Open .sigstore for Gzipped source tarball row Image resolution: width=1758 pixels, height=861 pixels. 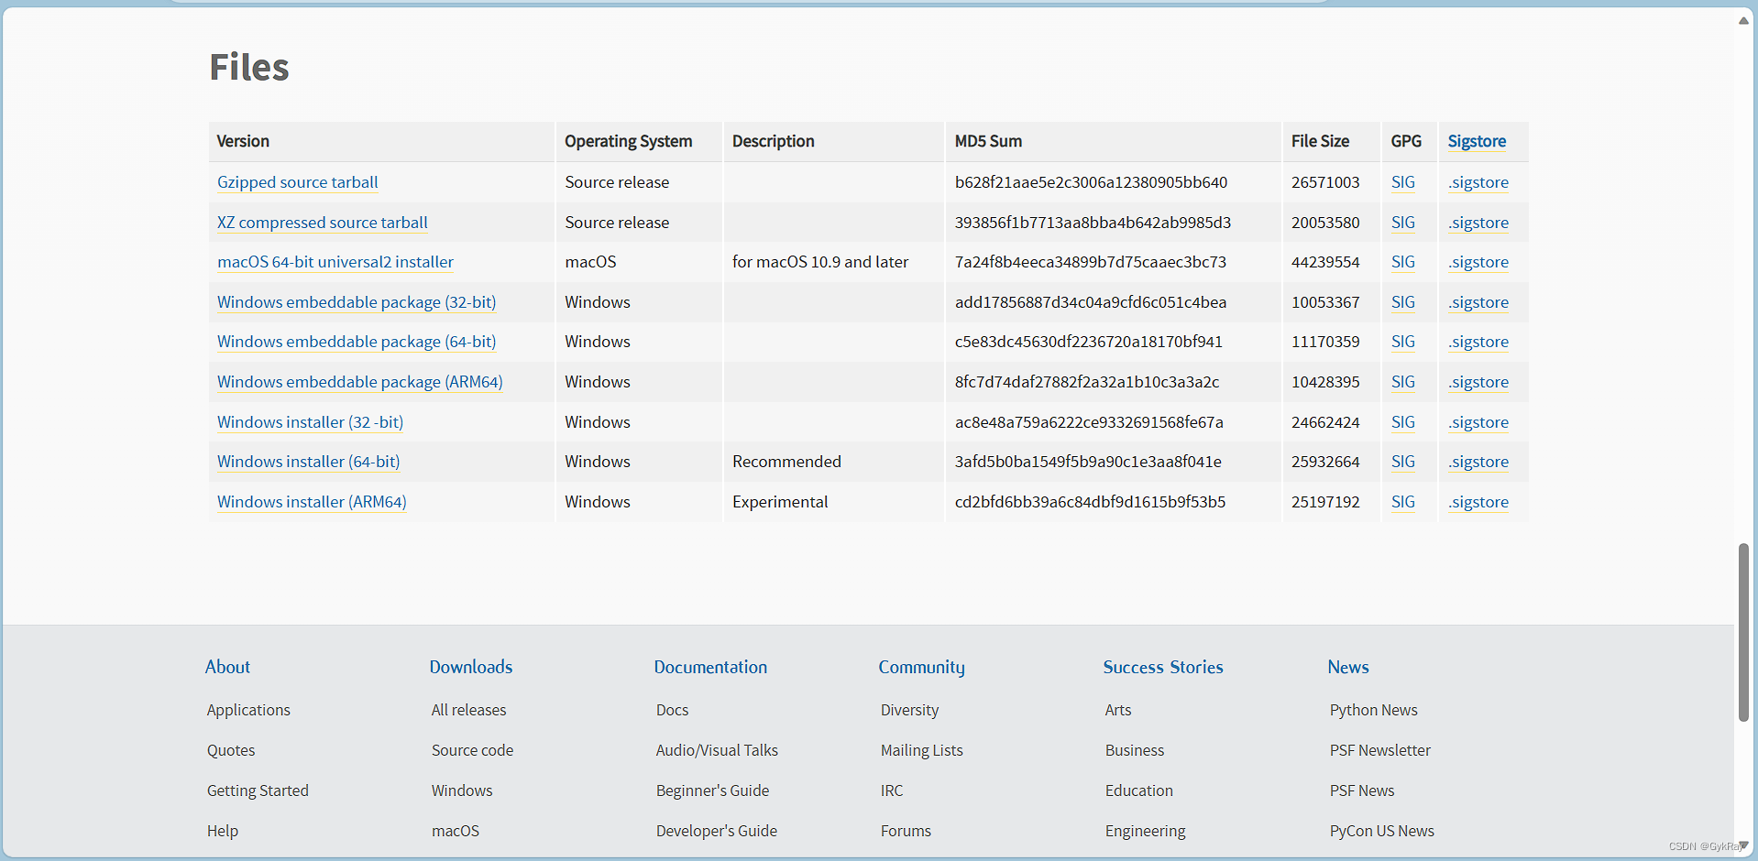coord(1478,182)
